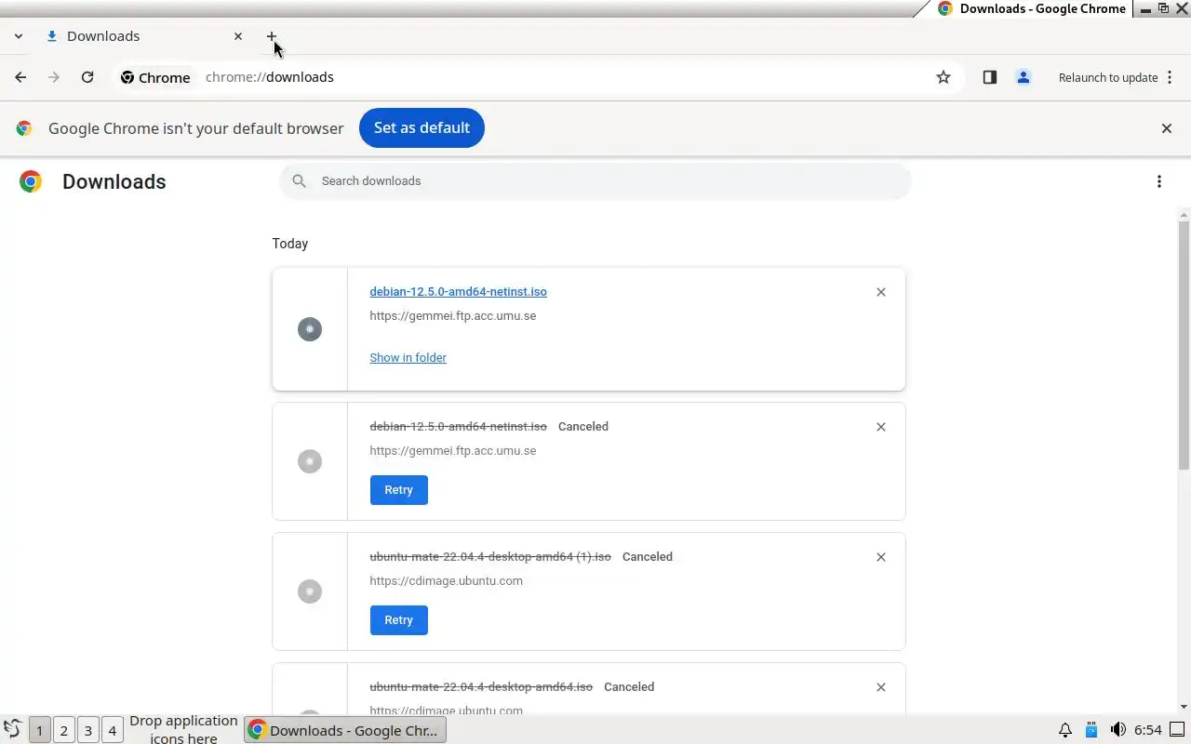
Task: Click the search magnifier icon
Action: pyautogui.click(x=299, y=181)
